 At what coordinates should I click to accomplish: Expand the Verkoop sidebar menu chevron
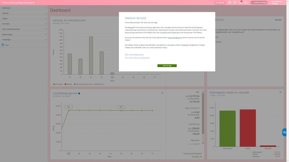[x=46, y=13]
